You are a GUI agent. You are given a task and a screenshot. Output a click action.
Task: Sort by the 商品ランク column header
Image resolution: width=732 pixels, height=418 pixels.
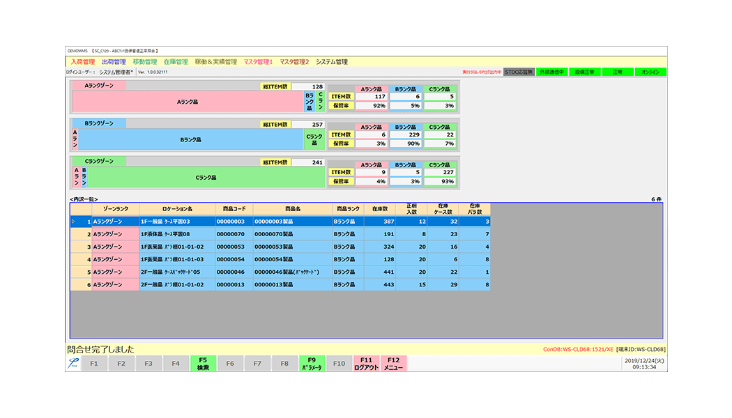tap(349, 209)
